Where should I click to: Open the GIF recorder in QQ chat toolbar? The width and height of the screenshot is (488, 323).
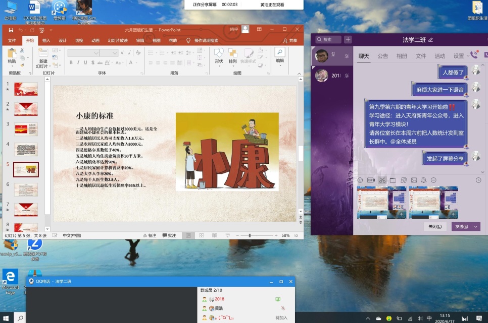(371, 180)
